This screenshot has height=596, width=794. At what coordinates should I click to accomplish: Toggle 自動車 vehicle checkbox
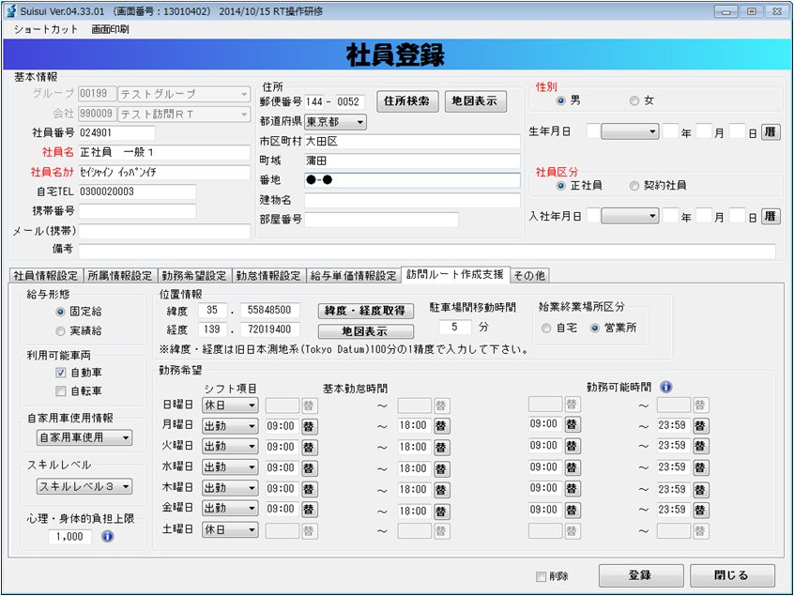click(x=61, y=373)
